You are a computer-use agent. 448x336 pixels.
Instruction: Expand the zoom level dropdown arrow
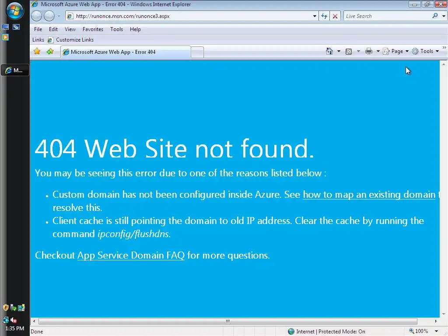click(436, 332)
